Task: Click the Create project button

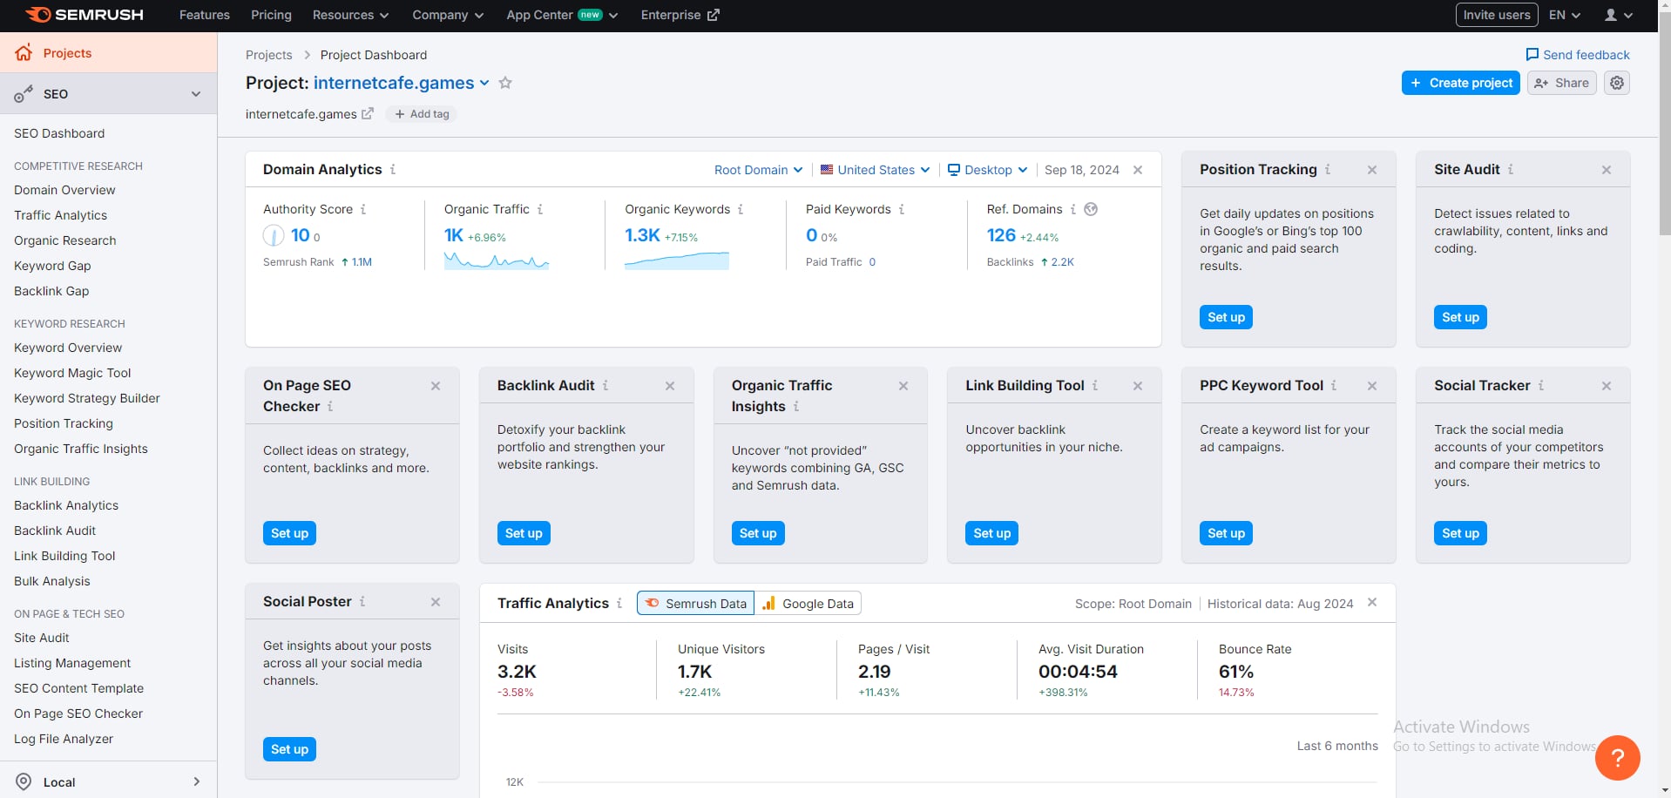Action: [1460, 83]
